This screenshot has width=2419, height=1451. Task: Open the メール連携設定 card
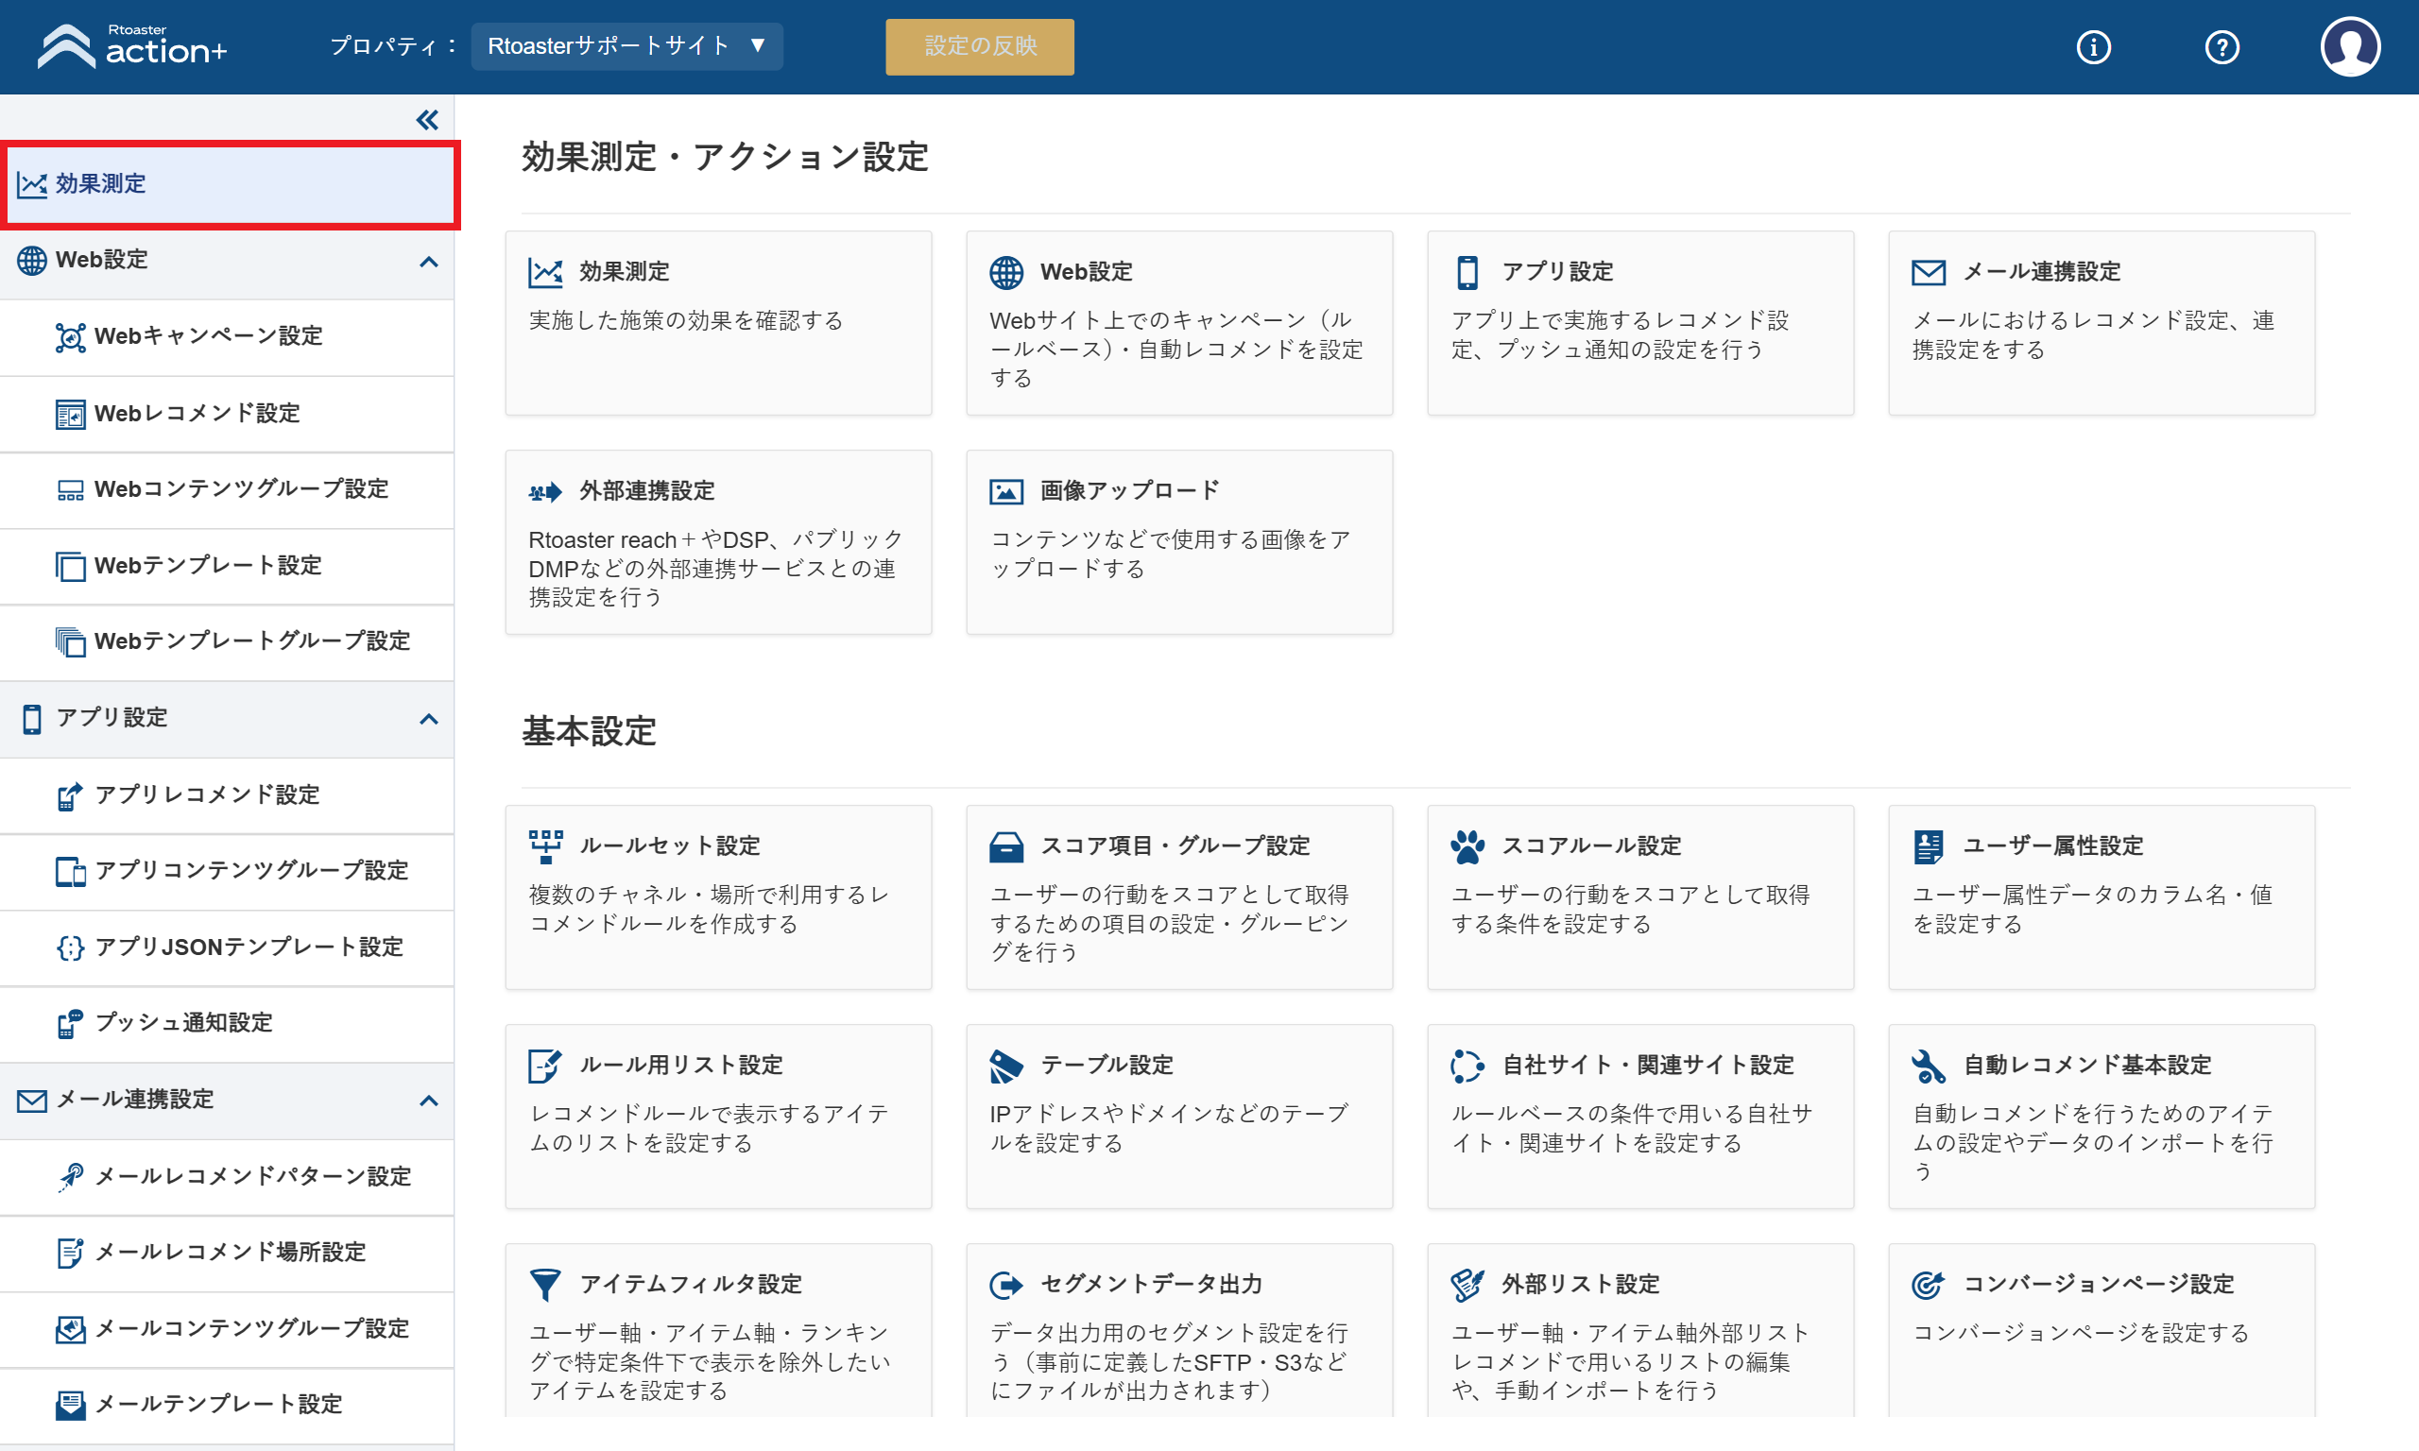2102,323
